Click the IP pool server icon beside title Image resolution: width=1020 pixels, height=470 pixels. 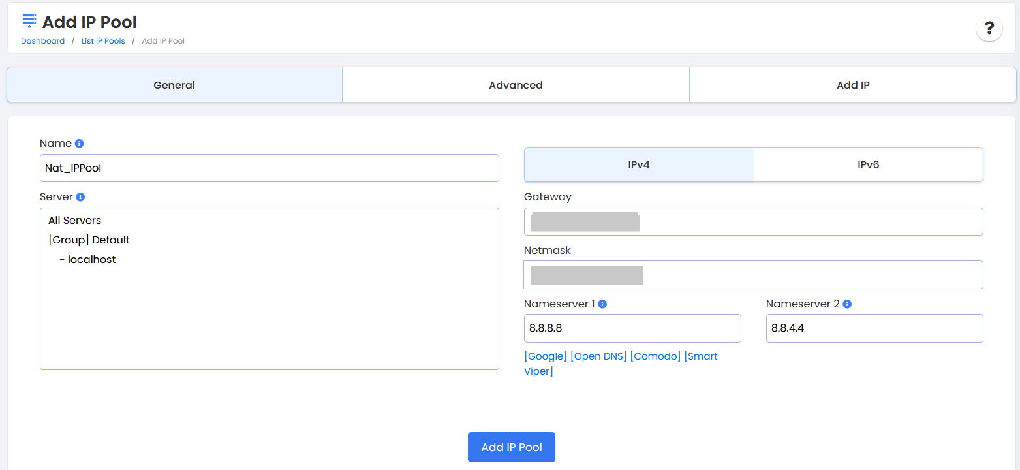point(29,21)
